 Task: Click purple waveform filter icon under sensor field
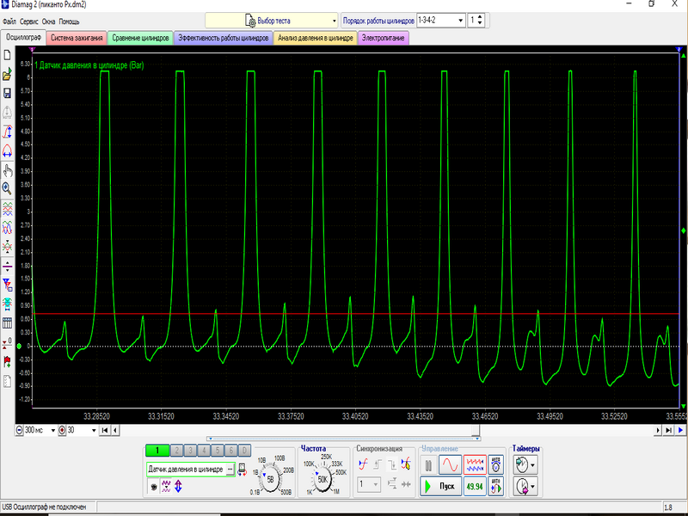(x=166, y=486)
